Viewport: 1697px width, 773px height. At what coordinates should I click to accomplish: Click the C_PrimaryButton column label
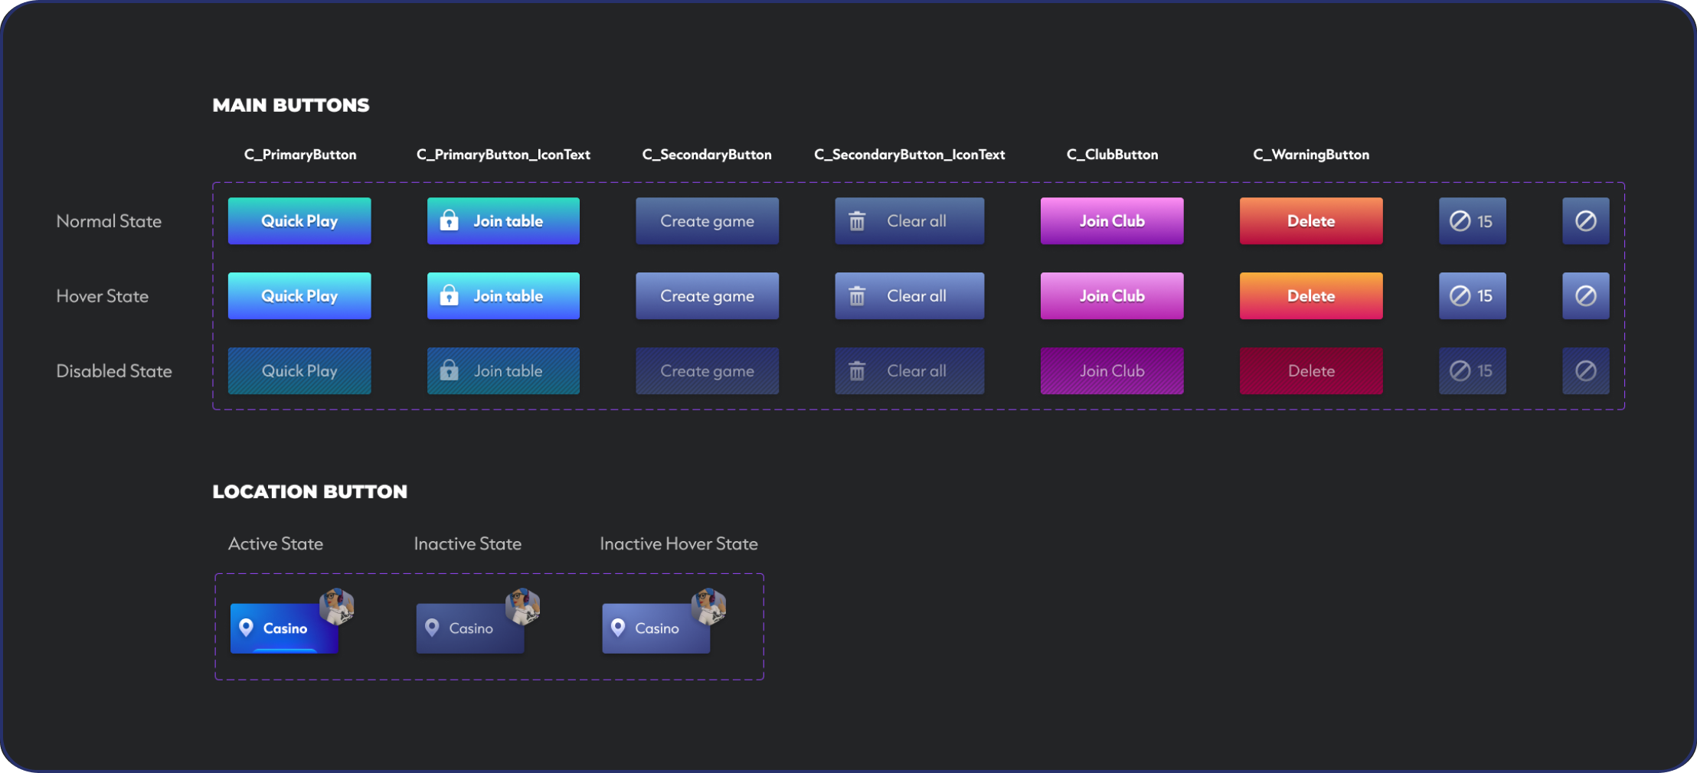pos(300,155)
